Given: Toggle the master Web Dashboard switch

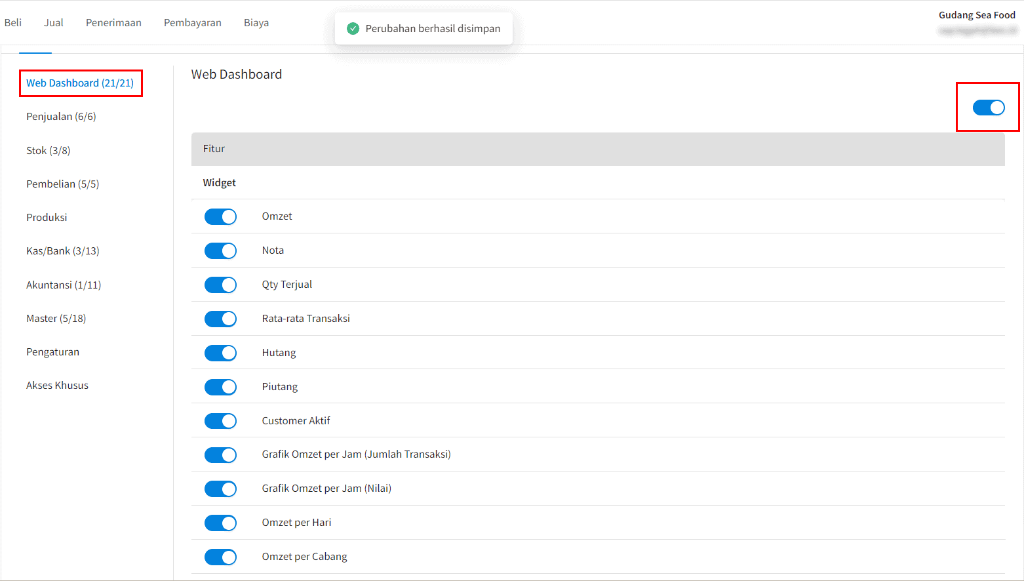Looking at the screenshot, I should 988,108.
